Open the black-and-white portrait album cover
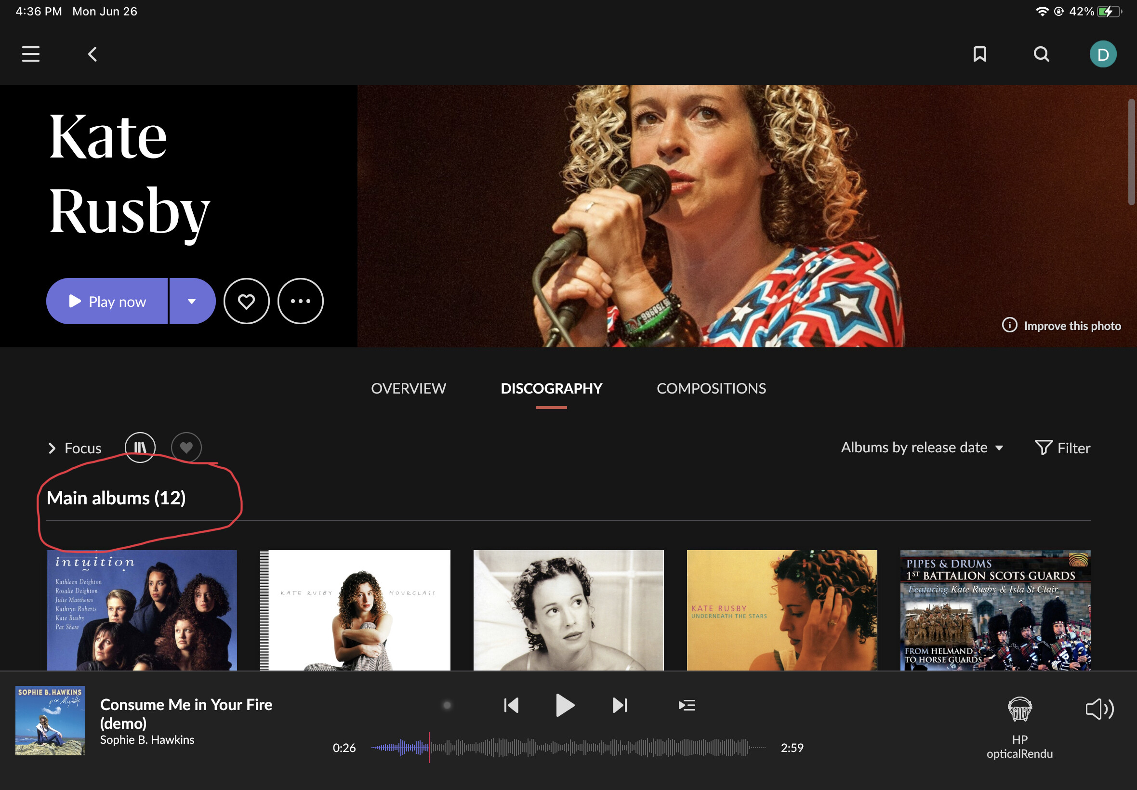 (568, 610)
